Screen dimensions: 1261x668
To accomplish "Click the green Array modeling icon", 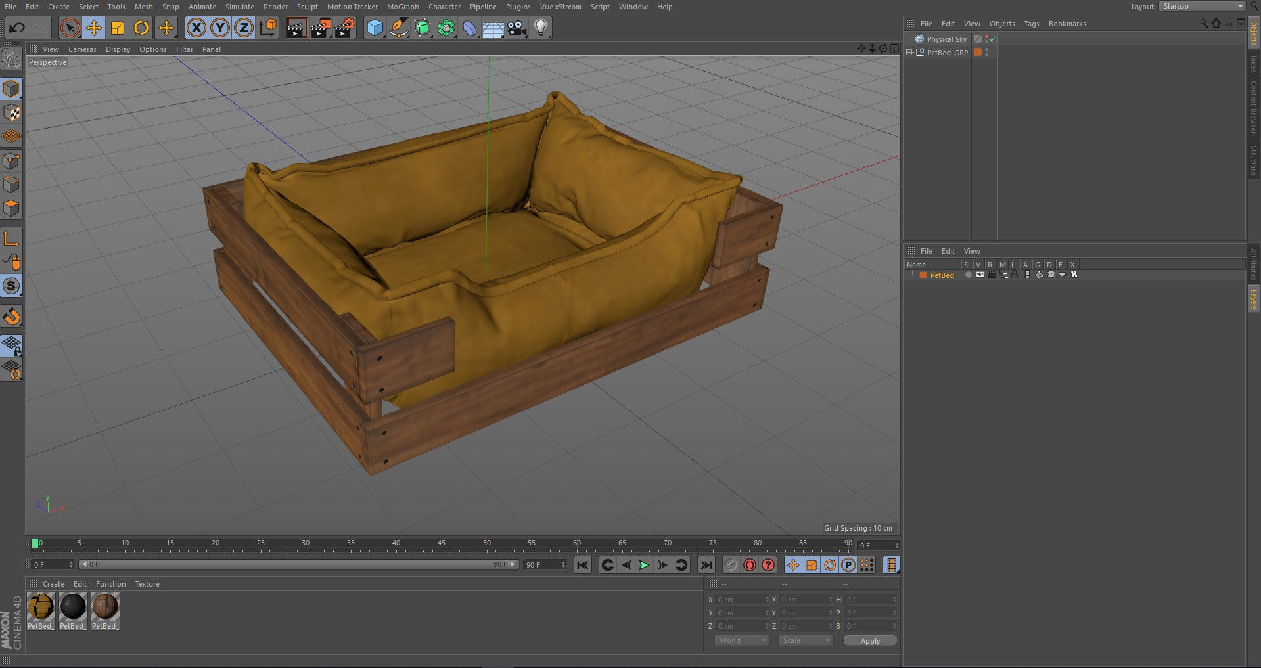I will click(x=446, y=28).
